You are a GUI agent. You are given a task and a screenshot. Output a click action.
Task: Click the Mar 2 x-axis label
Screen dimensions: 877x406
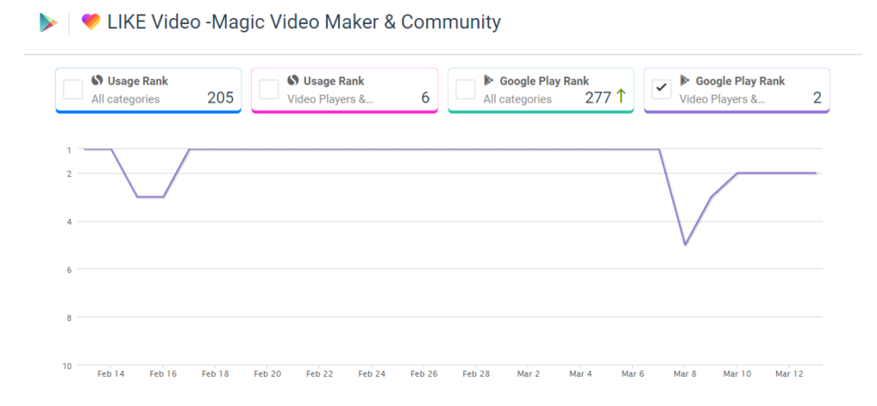528,374
